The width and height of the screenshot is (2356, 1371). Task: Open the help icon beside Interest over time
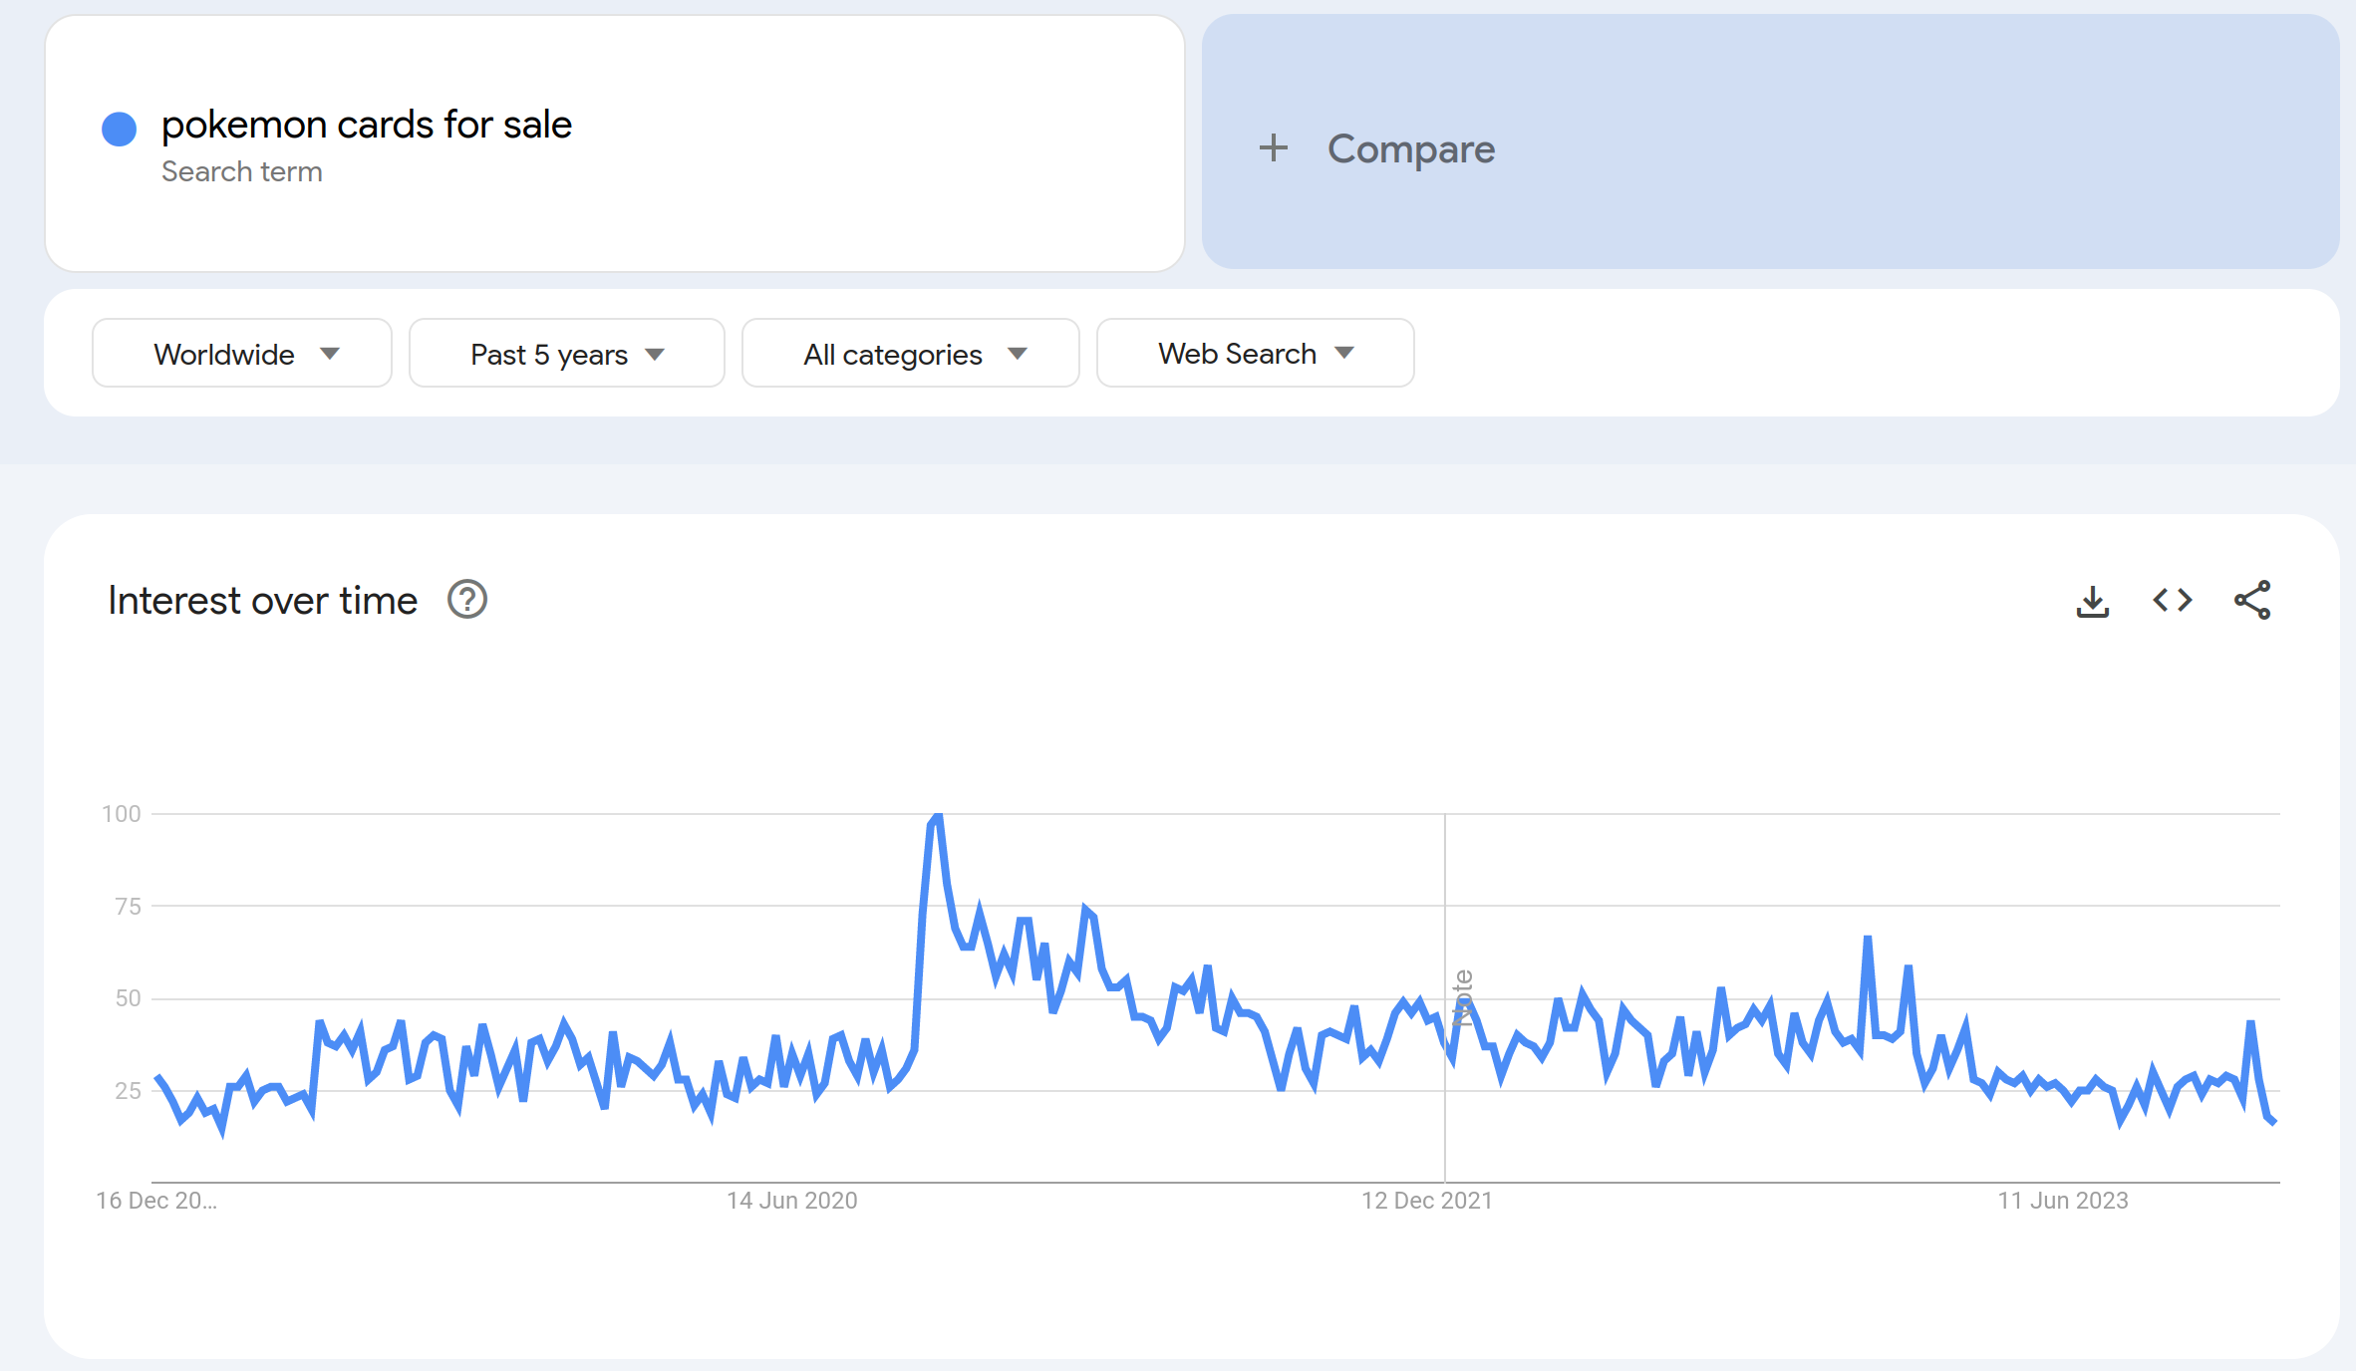[x=466, y=600]
